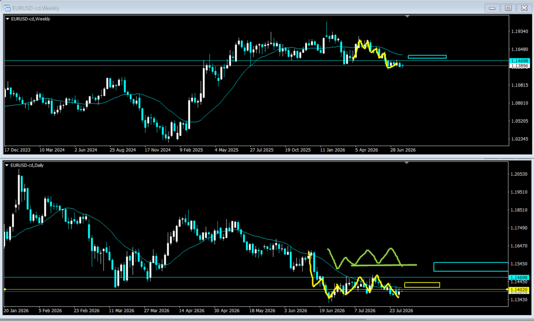This screenshot has height=321, width=534.
Task: Select the small yellow rectangle on Daily chart
Action: 422,285
